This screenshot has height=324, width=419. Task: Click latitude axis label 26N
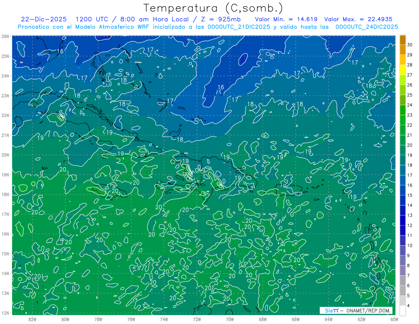(x=5, y=36)
